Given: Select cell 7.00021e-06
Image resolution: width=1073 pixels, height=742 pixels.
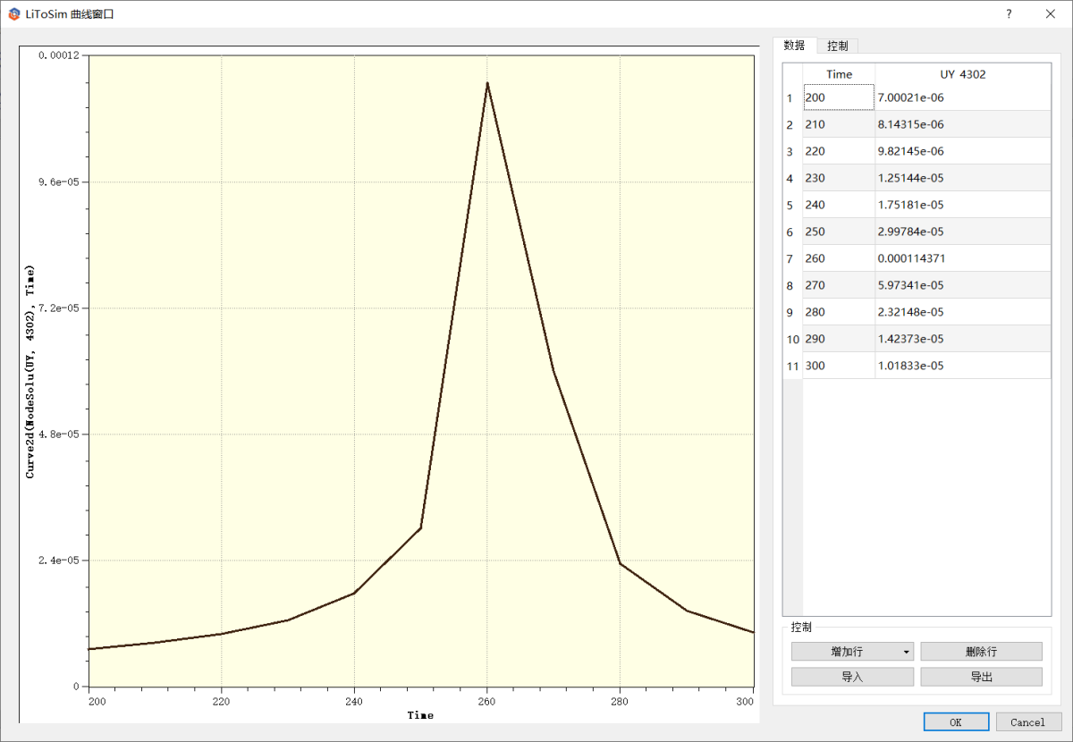Looking at the screenshot, I should [962, 97].
